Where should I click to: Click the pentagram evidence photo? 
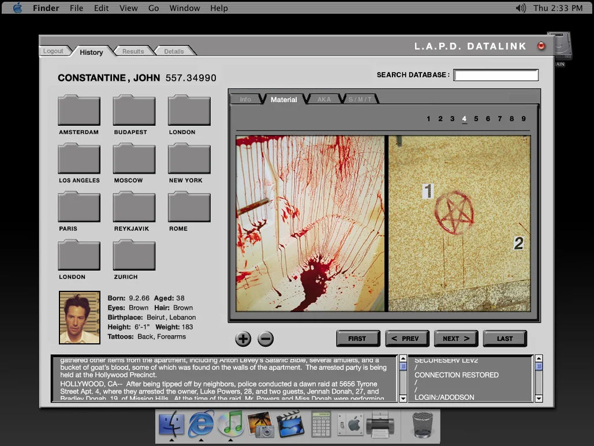[459, 223]
